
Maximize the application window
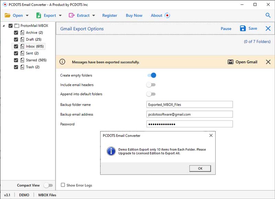(x=255, y=4)
